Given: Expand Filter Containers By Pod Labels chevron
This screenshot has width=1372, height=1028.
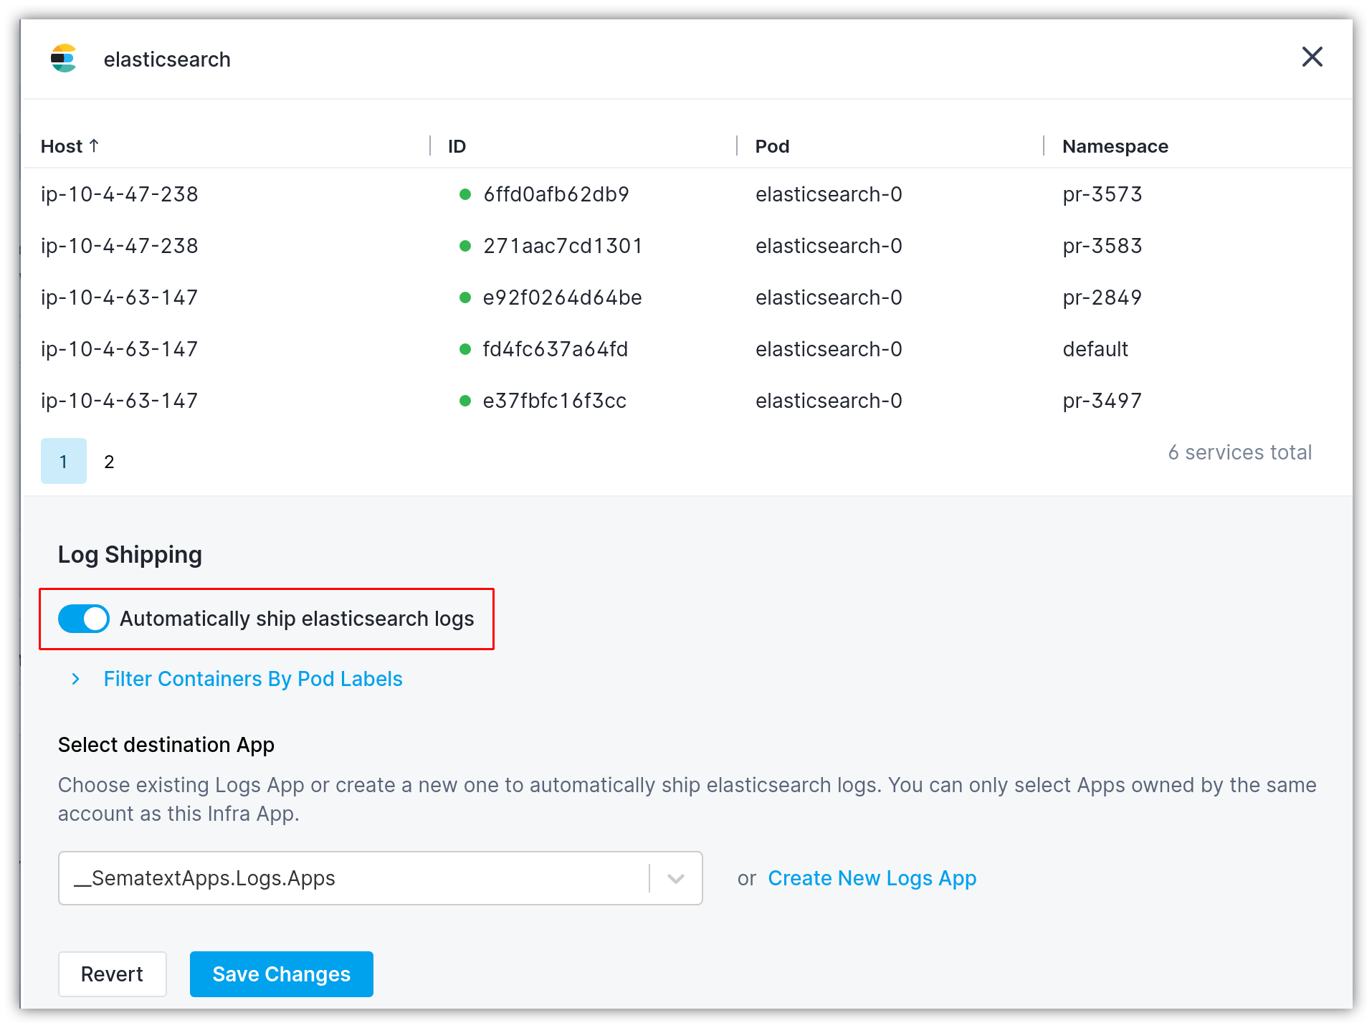Looking at the screenshot, I should [x=76, y=679].
